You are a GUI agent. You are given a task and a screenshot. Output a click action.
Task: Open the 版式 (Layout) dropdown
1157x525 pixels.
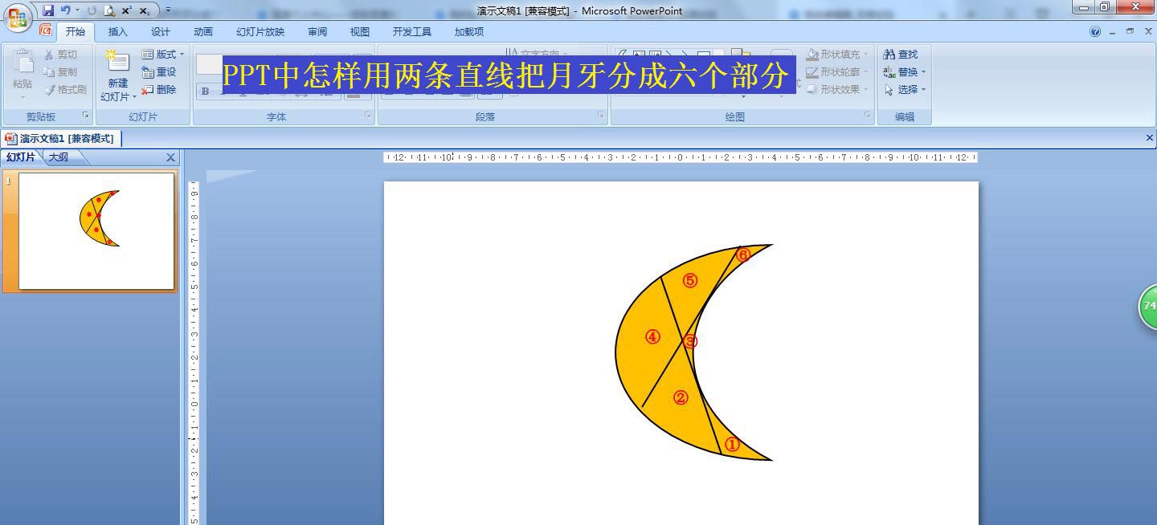(162, 54)
